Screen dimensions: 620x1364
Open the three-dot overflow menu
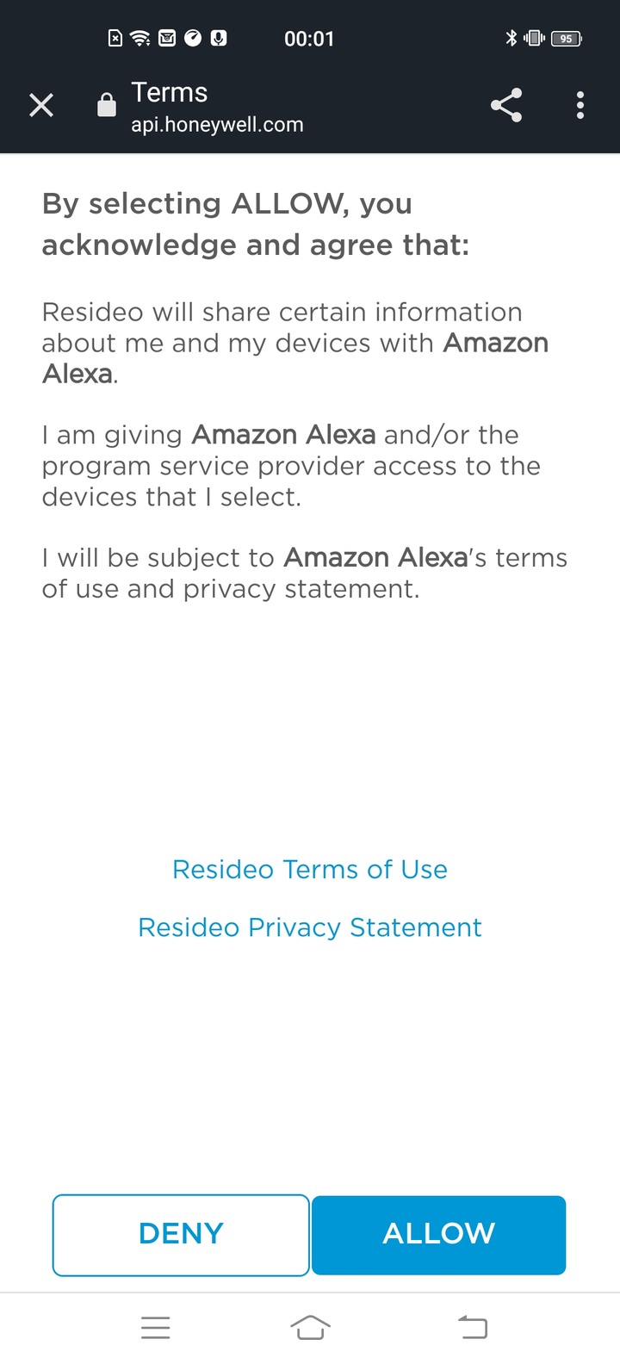tap(580, 105)
